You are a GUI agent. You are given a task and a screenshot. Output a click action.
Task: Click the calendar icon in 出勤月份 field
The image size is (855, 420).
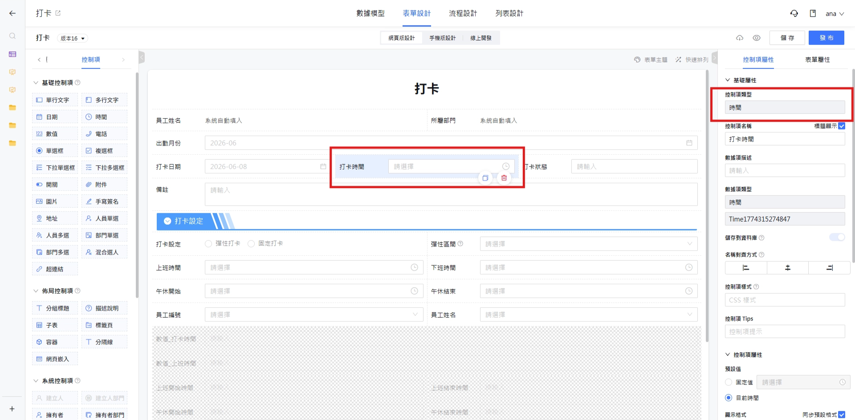(x=689, y=143)
